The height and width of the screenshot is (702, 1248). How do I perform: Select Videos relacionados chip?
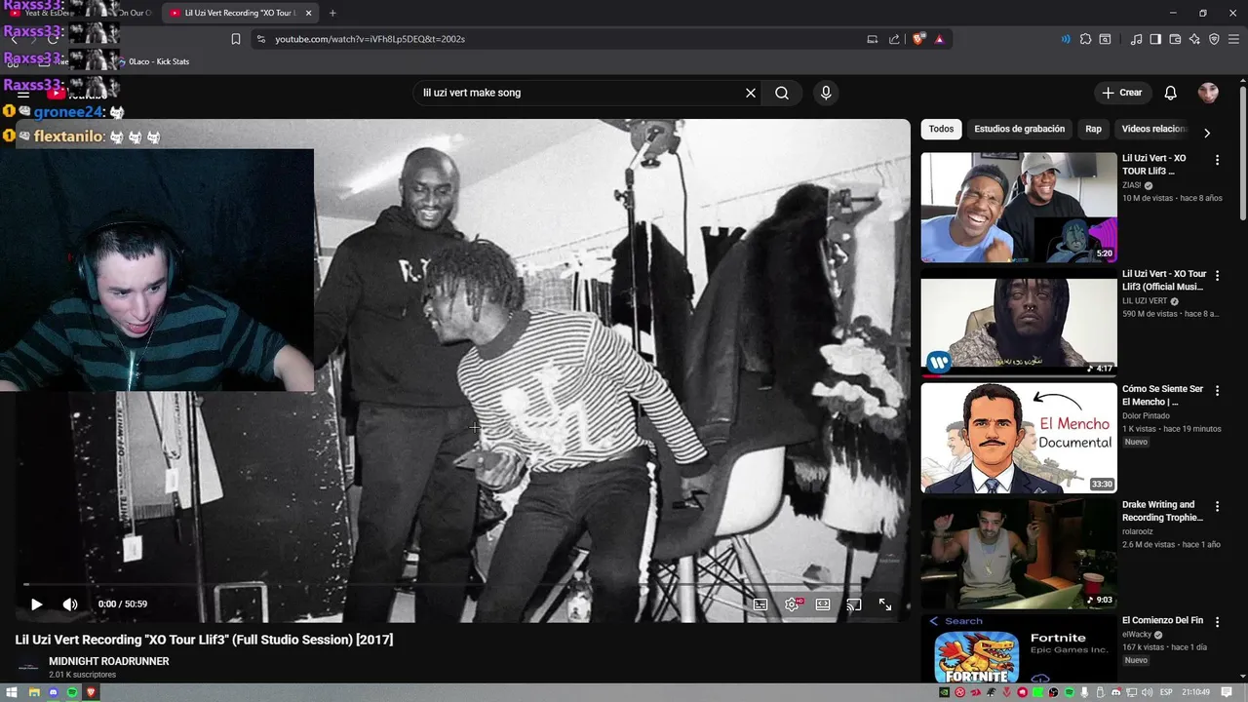(1153, 129)
